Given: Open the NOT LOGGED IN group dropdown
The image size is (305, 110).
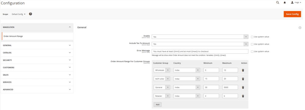Looking at the screenshot, I should pyautogui.click(x=162, y=79).
